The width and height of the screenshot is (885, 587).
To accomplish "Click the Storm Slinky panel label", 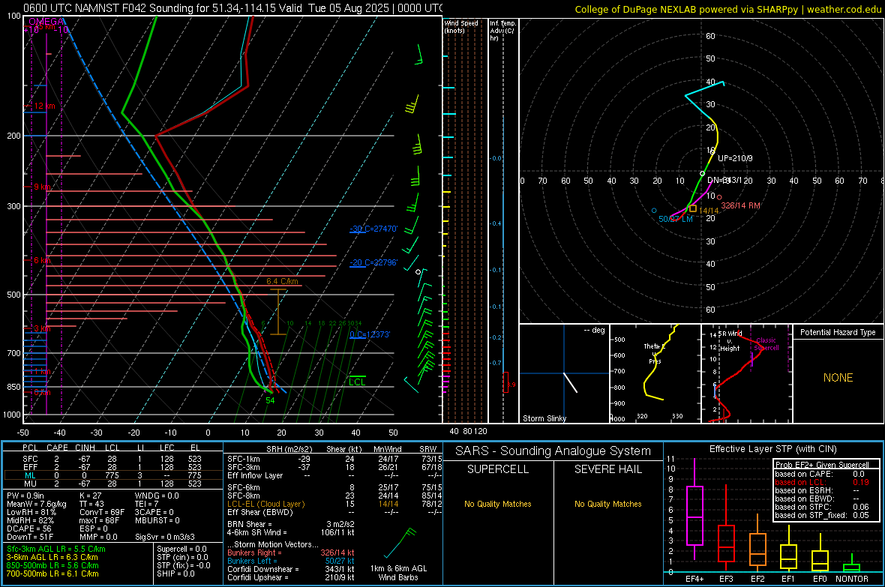I will click(x=544, y=418).
